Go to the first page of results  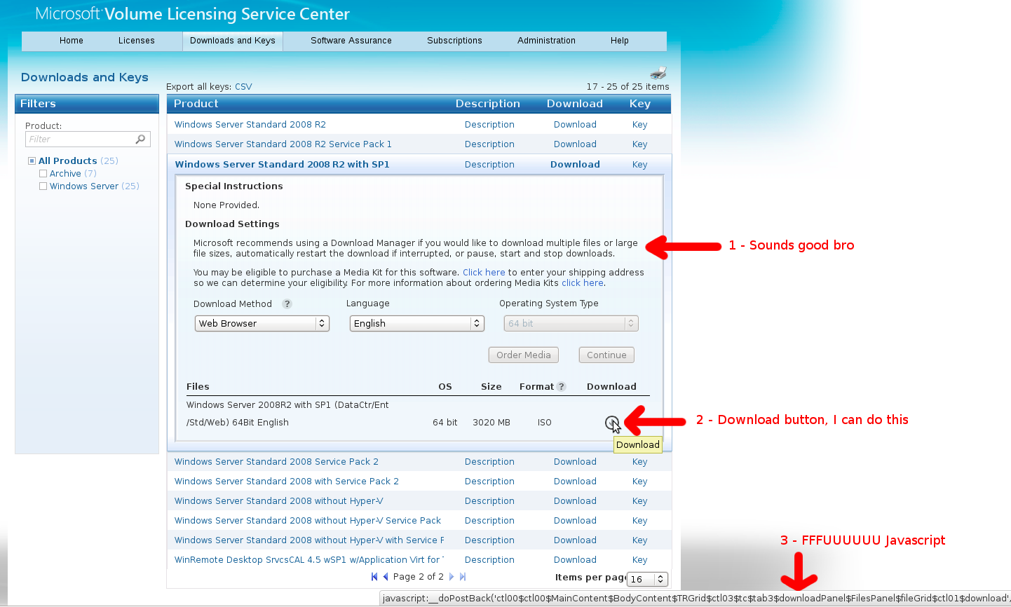click(x=374, y=577)
